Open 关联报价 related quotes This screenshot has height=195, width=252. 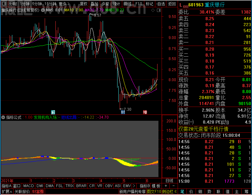coord(22,192)
